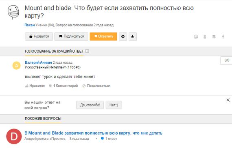Click the question title Mount and blade
232x148 pixels.
109,12
